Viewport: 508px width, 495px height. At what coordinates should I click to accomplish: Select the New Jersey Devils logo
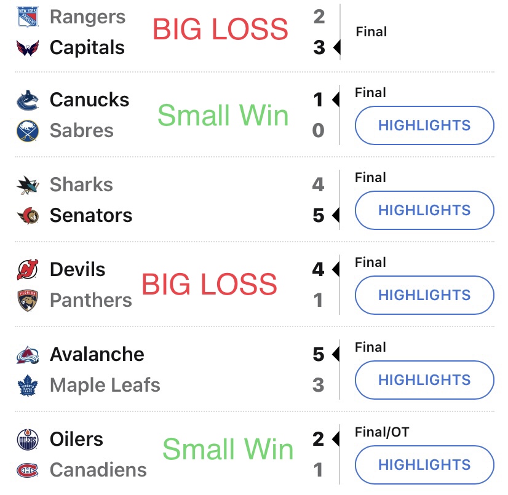click(x=28, y=269)
